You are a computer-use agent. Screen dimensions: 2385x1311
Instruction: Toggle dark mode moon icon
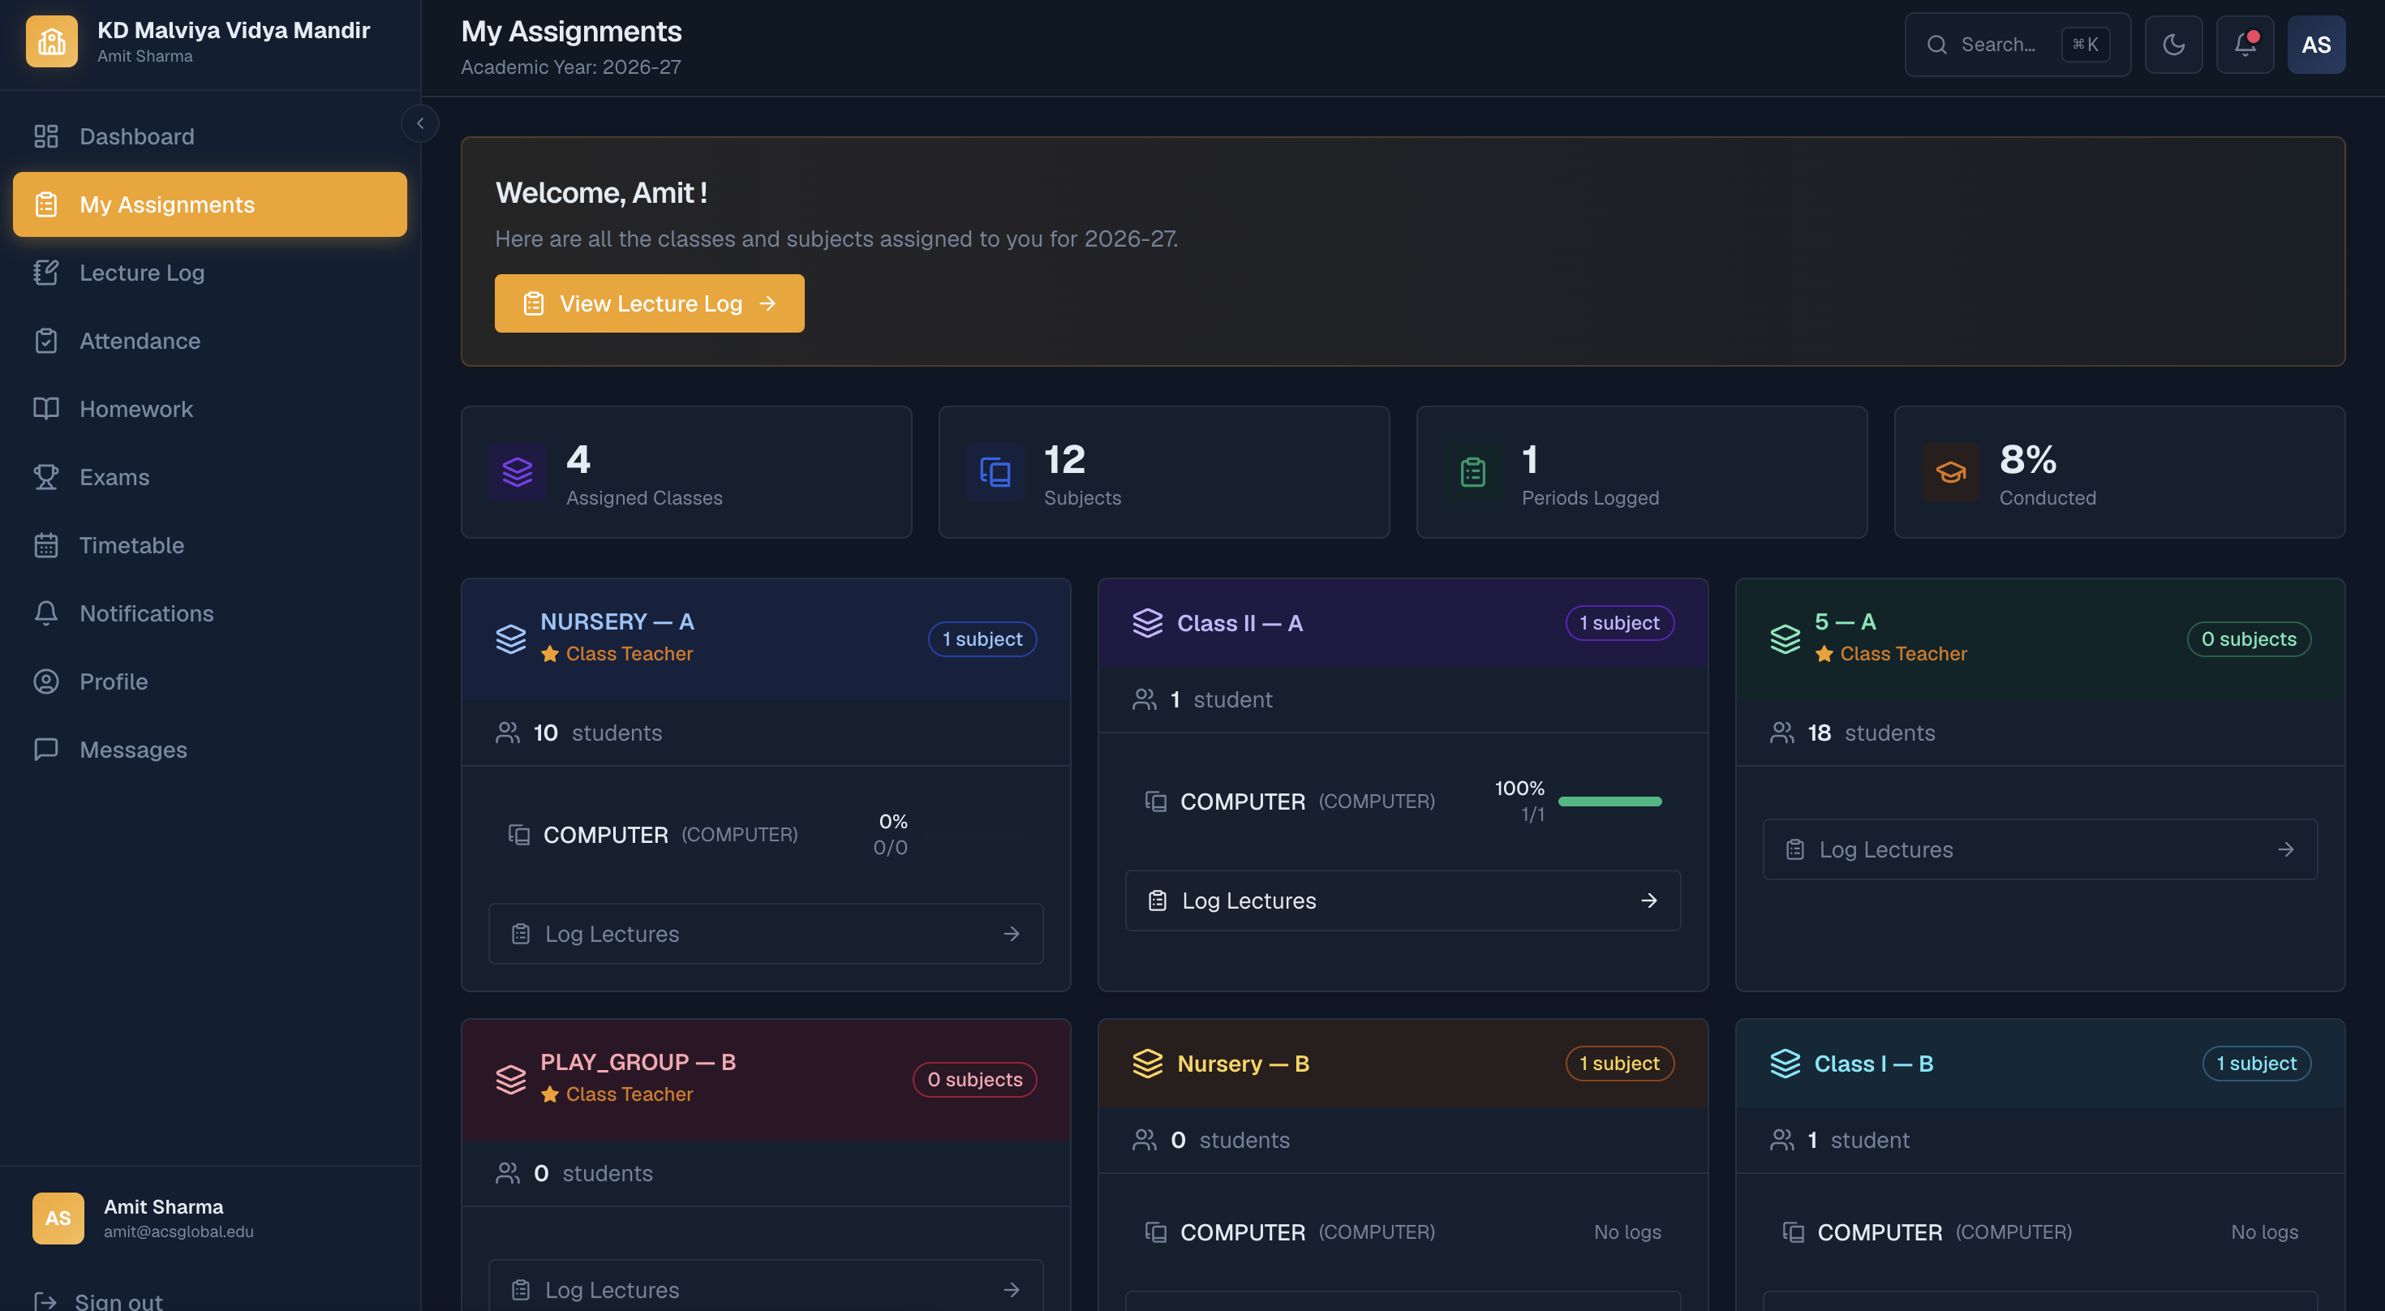point(2174,45)
